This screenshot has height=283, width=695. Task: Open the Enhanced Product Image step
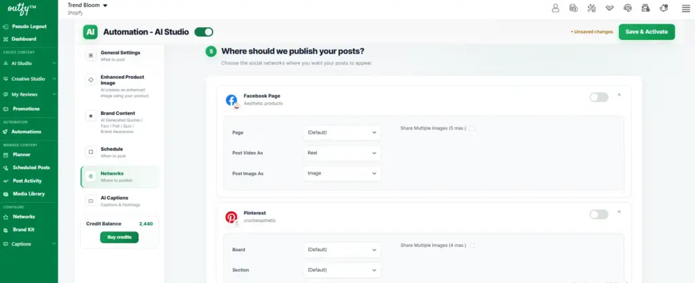(x=119, y=86)
